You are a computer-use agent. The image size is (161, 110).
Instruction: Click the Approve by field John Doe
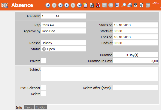click(x=64, y=31)
